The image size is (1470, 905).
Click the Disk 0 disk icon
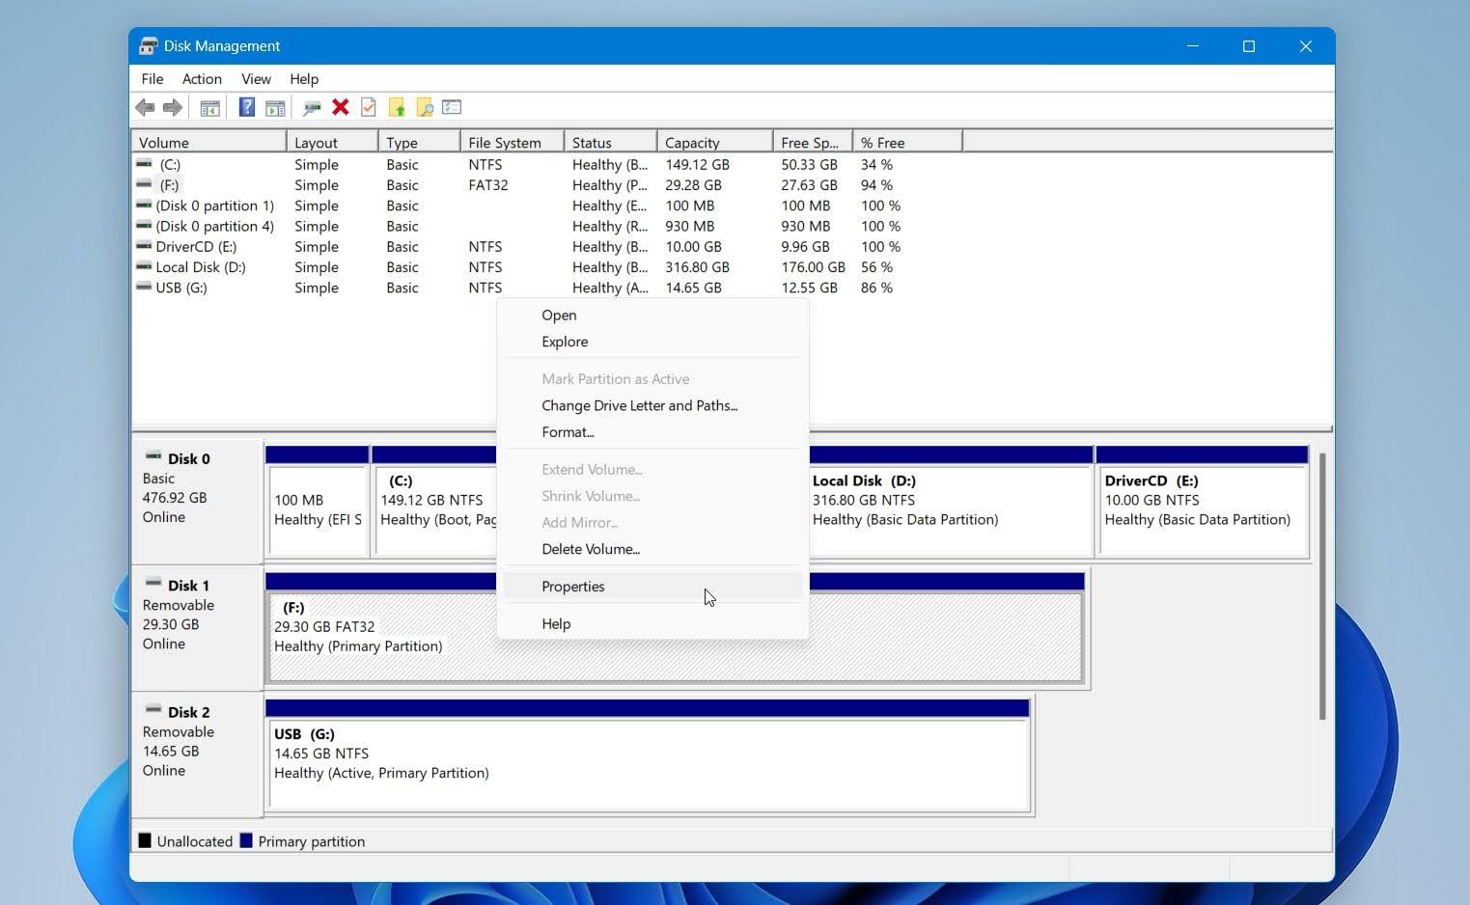[153, 456]
